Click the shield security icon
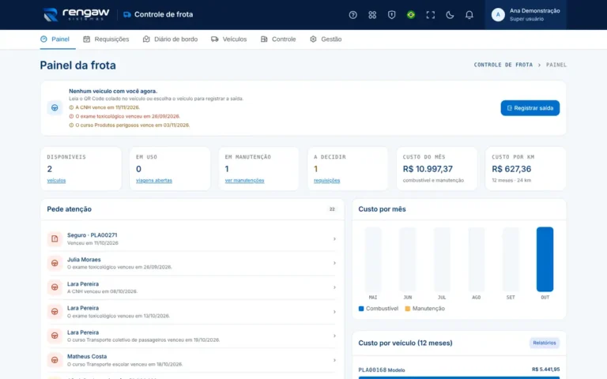Image resolution: width=607 pixels, height=379 pixels. coord(391,15)
